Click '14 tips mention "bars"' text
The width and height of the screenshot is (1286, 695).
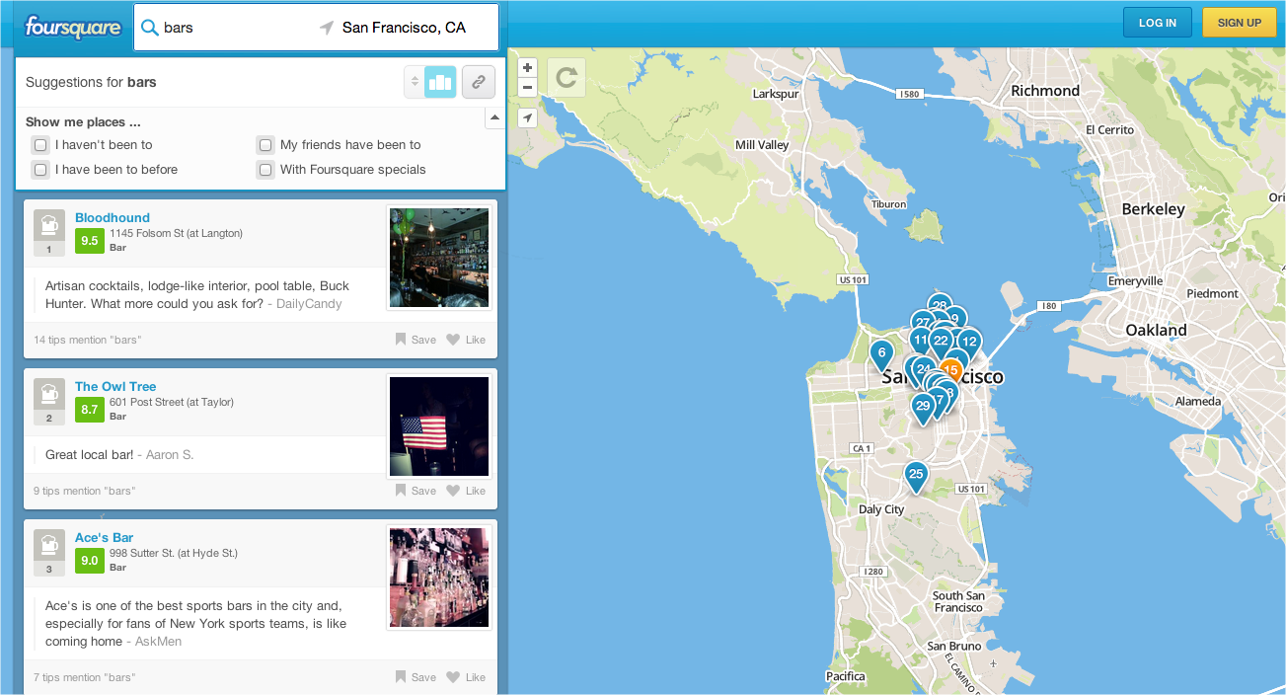87,340
